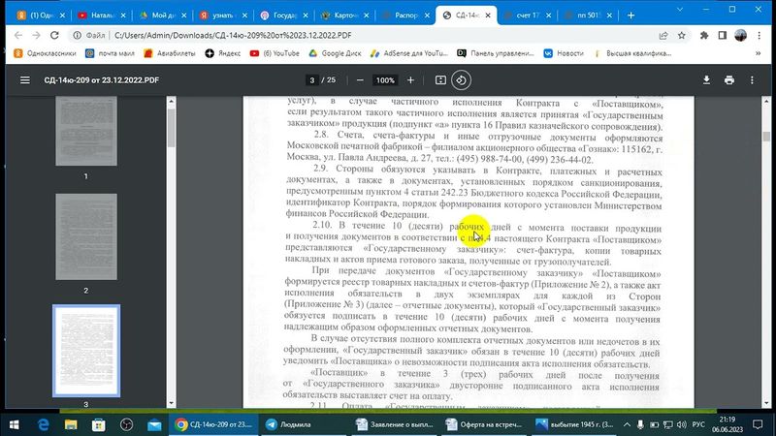The width and height of the screenshot is (776, 436).
Task: Open the почта маил bookmark
Action: coord(110,53)
